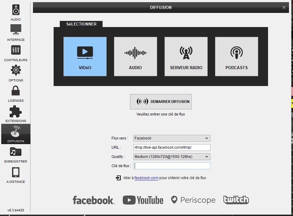Open the Enregistrer music folder section
The width and height of the screenshot is (293, 216).
tap(16, 155)
